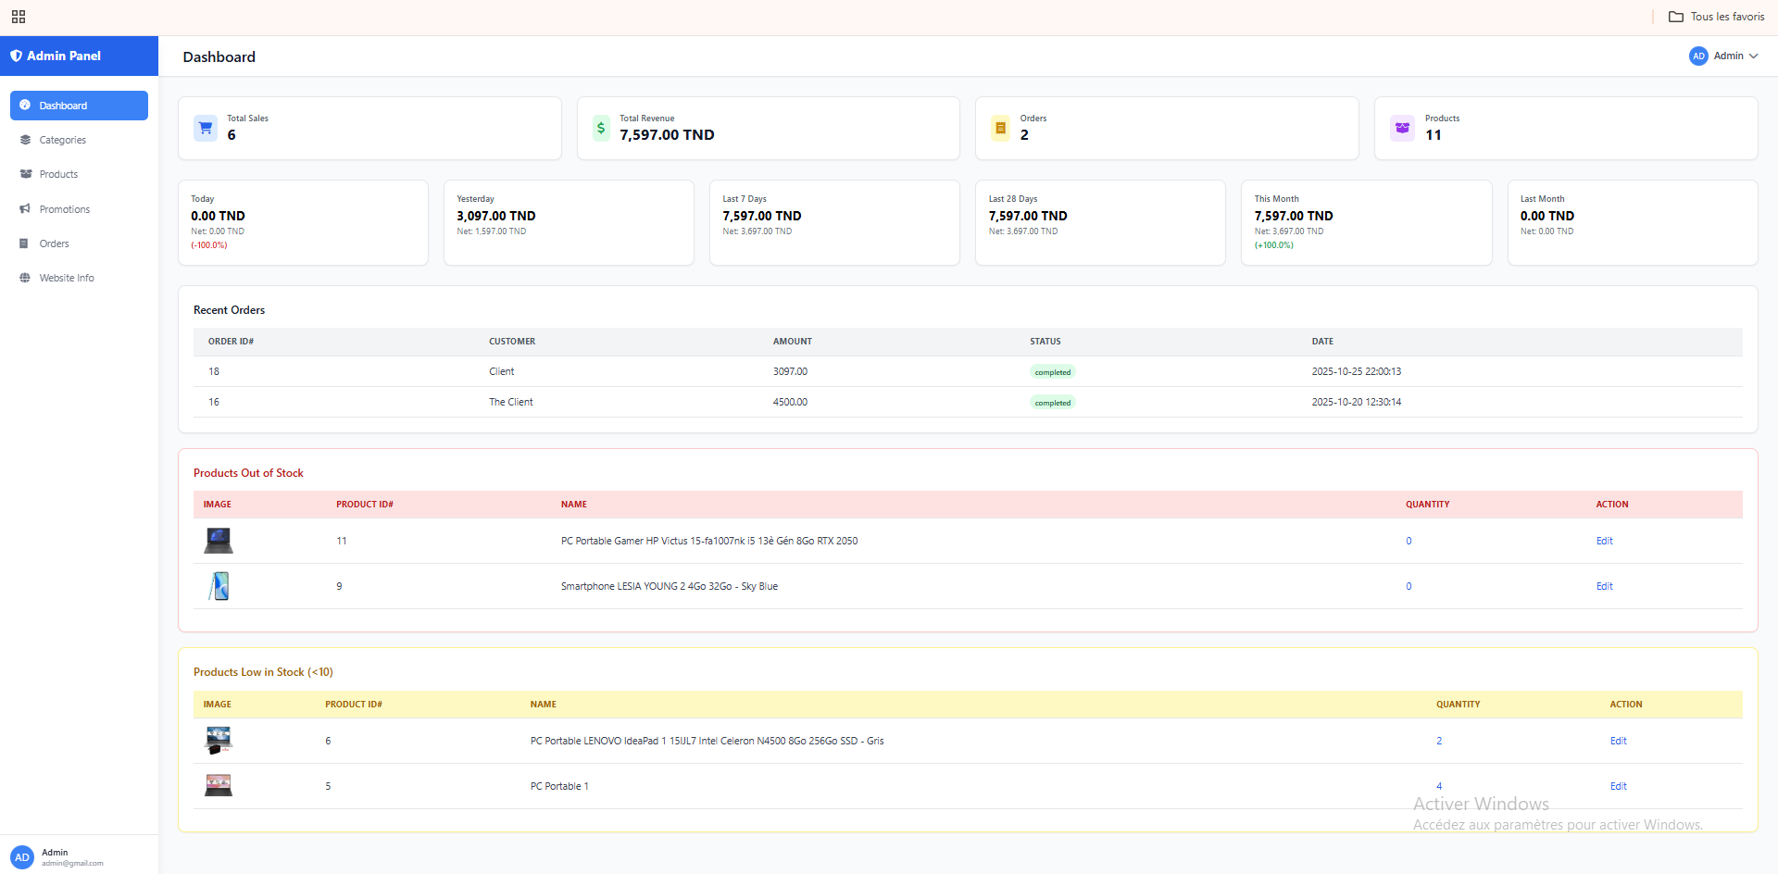Click the apps grid icon in top bar

pyautogui.click(x=19, y=17)
